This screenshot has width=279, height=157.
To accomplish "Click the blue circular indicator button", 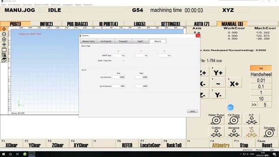I will click(x=231, y=107).
